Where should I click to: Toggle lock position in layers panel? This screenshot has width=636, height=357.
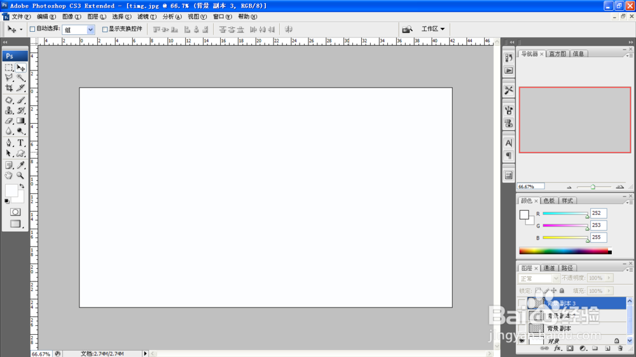point(554,290)
